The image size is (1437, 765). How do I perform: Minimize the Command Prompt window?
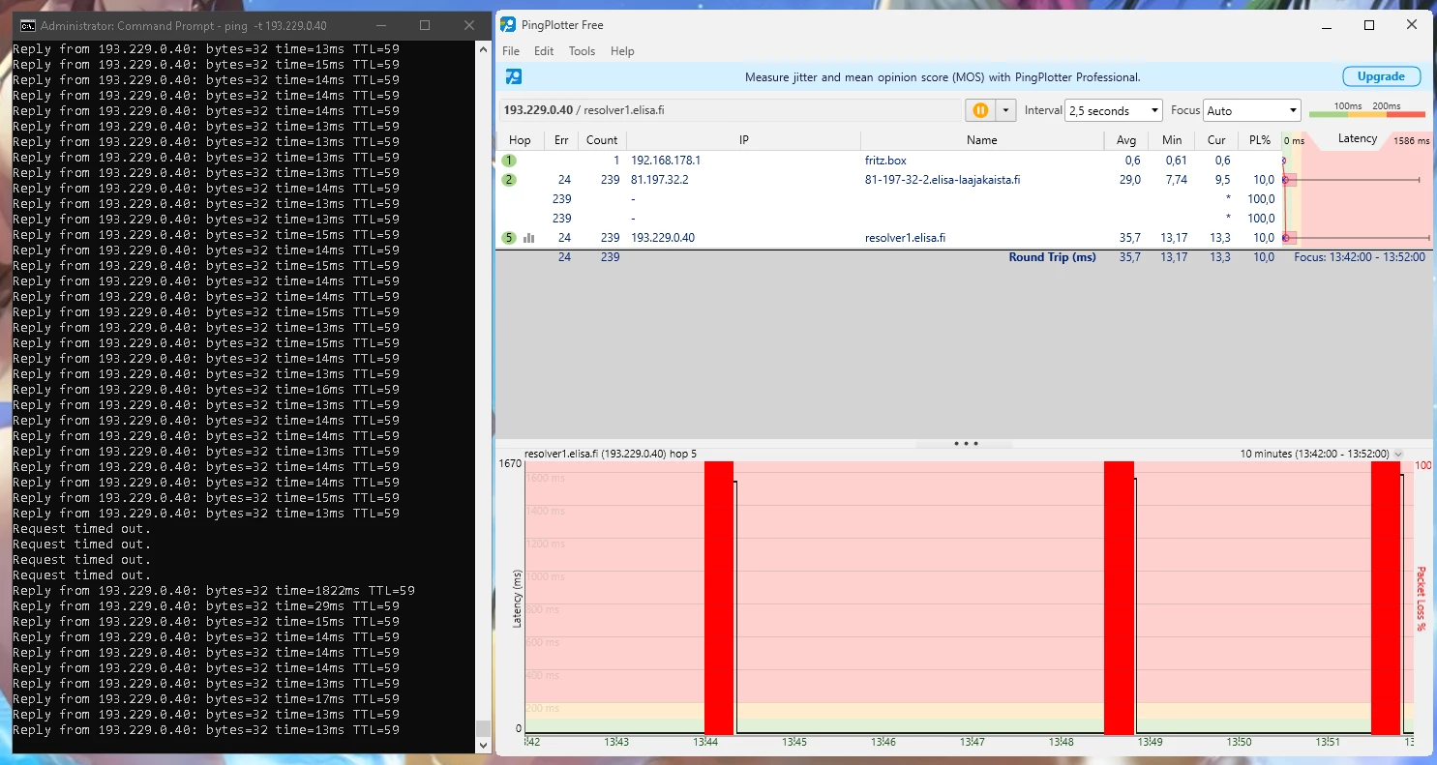click(379, 25)
